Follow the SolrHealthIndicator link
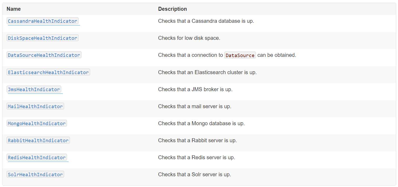 tap(35, 174)
